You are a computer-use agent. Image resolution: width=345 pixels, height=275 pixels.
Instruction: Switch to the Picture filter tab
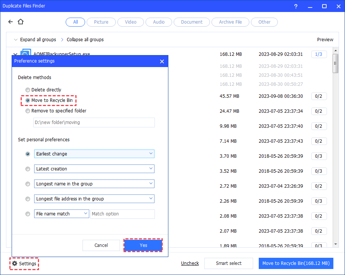101,22
